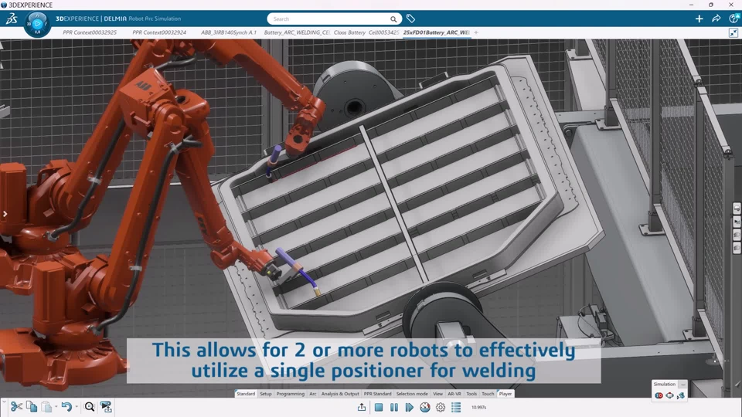The width and height of the screenshot is (742, 417).
Task: Open the Tools tab
Action: click(471, 393)
